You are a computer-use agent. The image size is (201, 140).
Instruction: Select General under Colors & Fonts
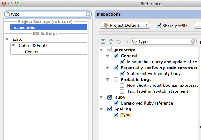32,52
